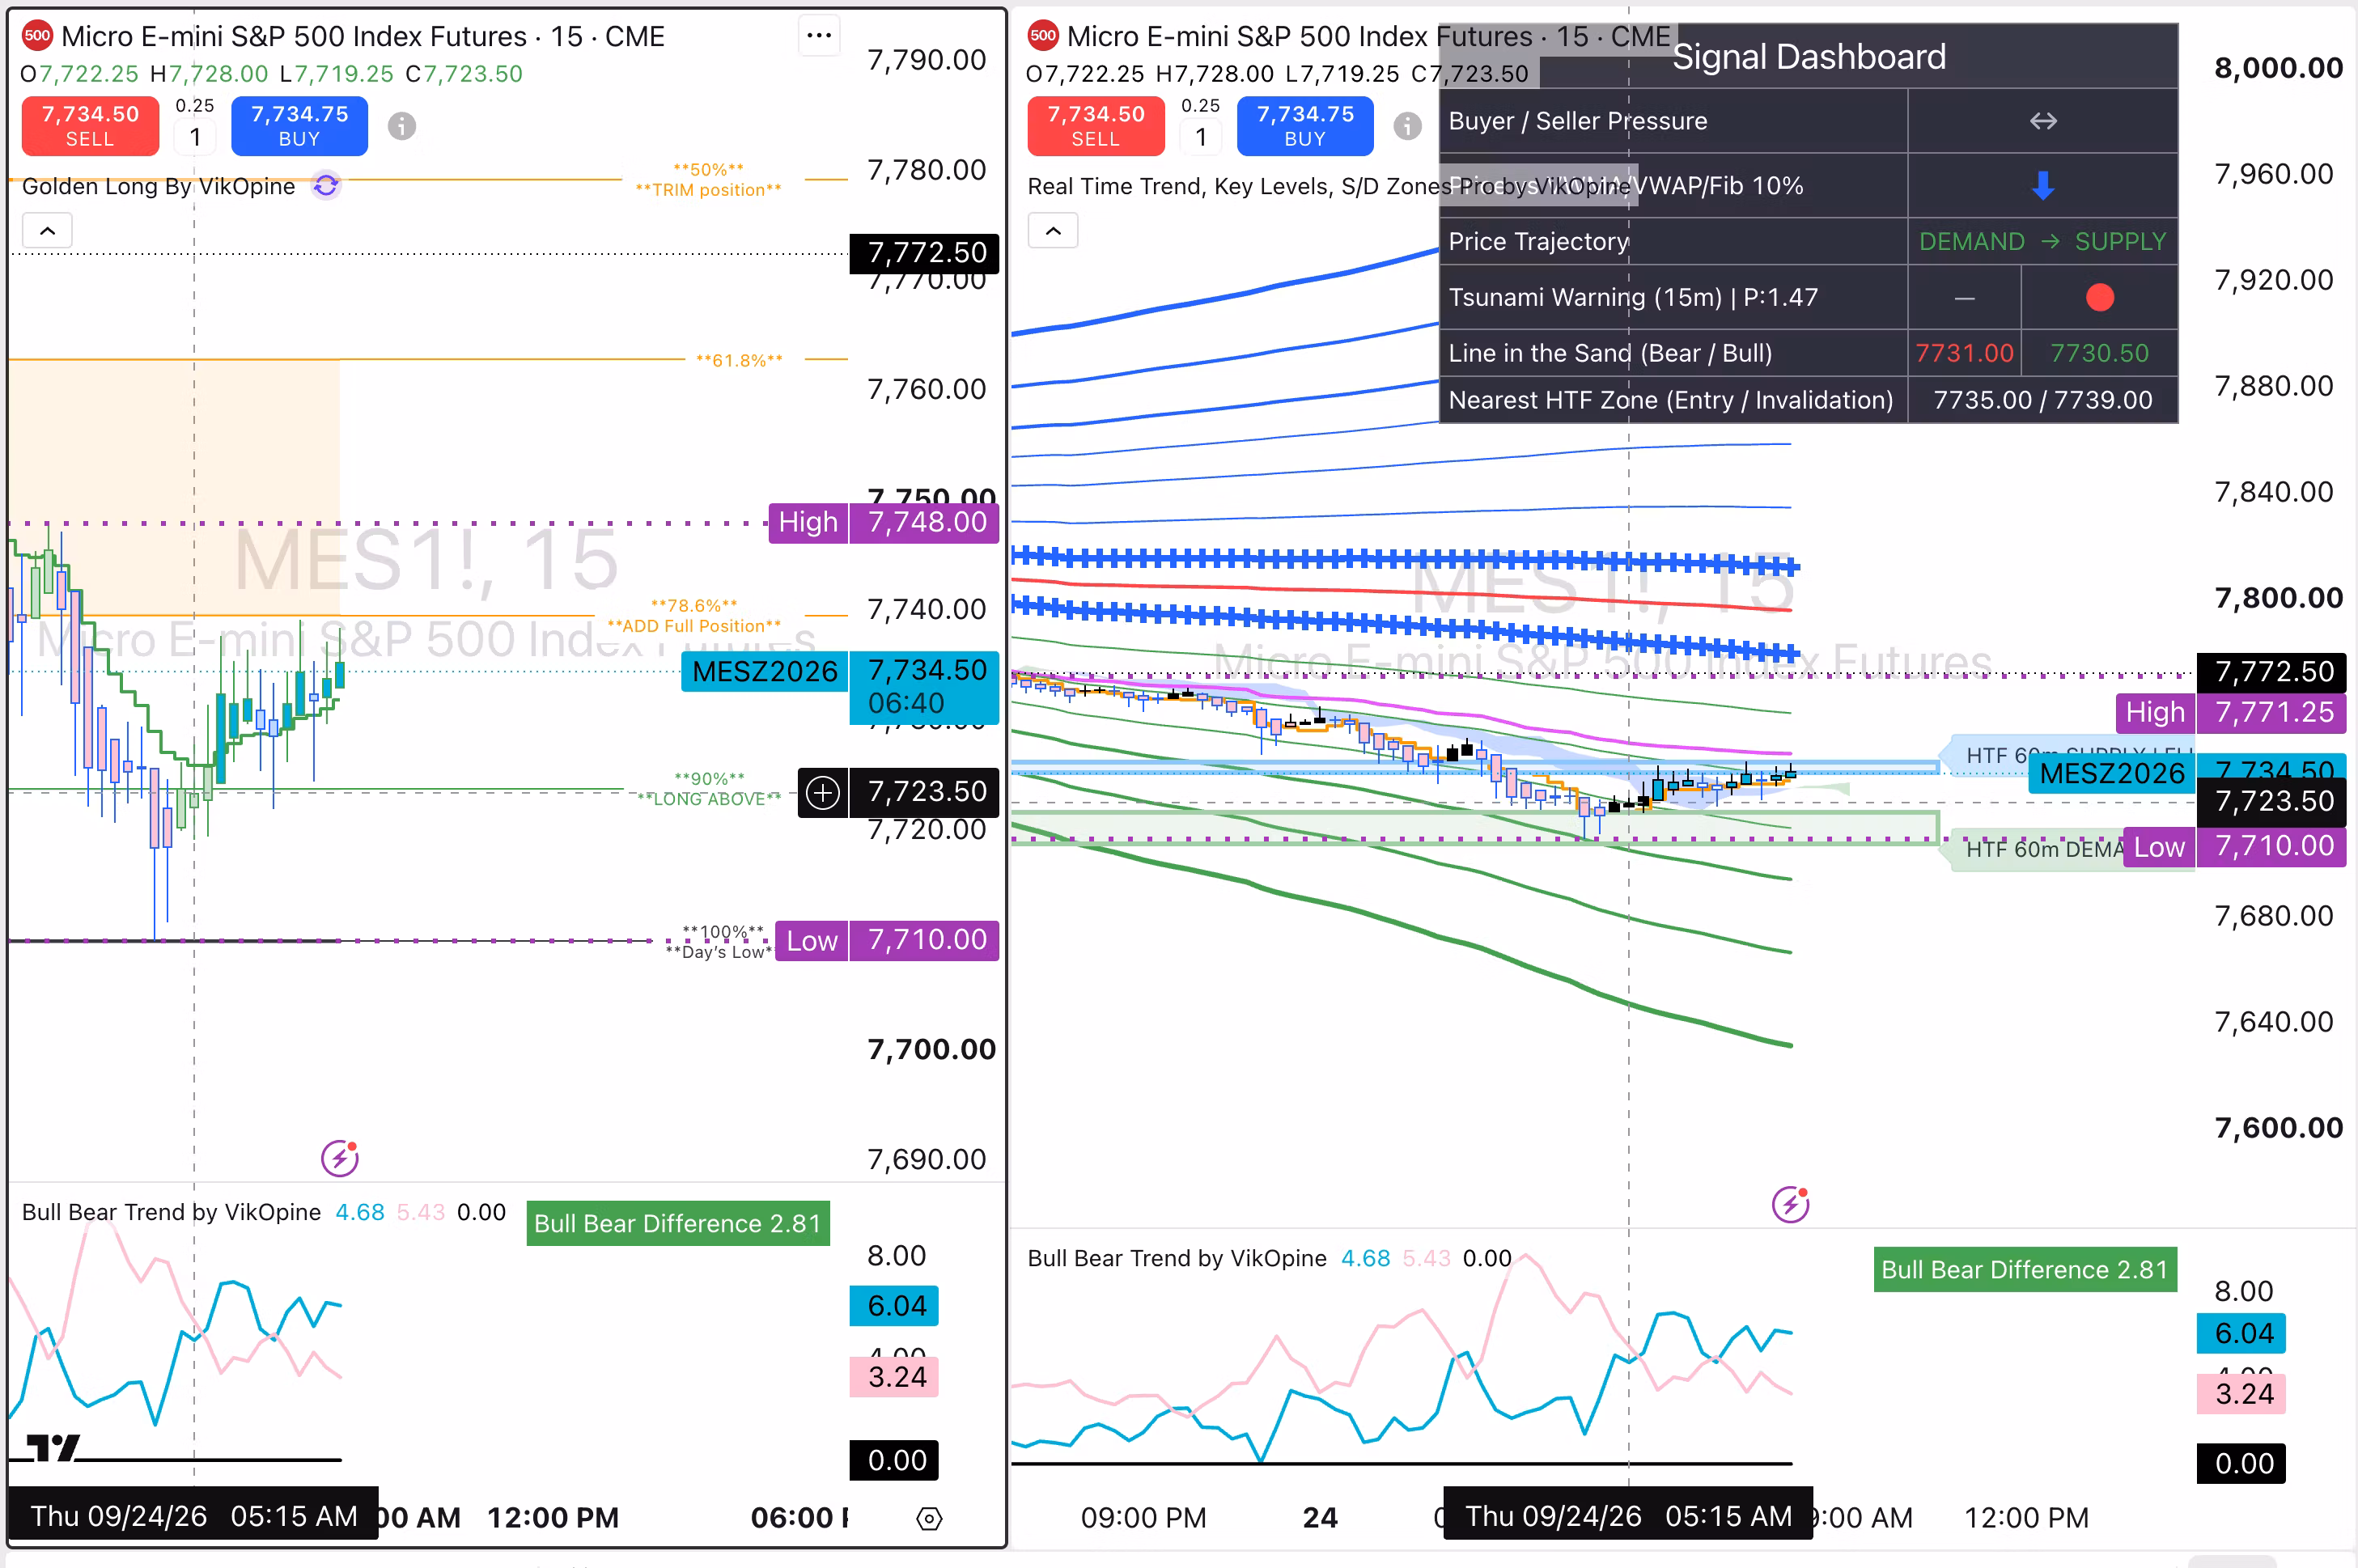The width and height of the screenshot is (2358, 1568).
Task: Click the loading refresh icon next to Golden Long
Action: [326, 186]
